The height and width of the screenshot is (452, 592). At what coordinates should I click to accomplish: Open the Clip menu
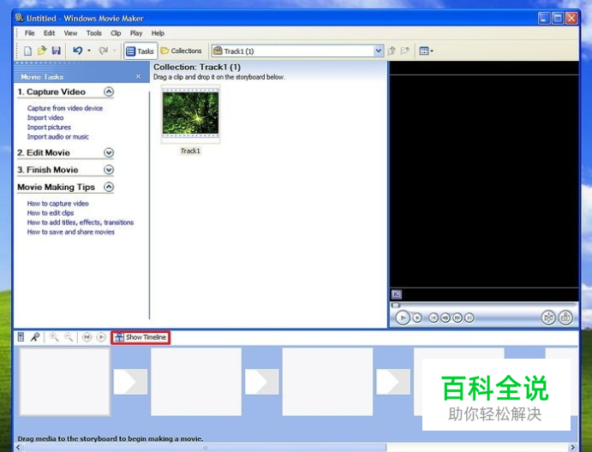point(116,33)
